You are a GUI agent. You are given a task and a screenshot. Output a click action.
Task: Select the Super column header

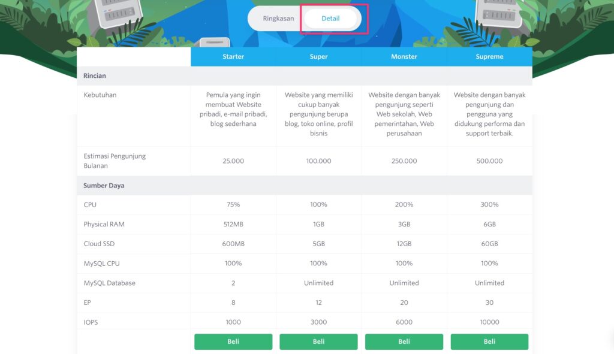point(318,57)
